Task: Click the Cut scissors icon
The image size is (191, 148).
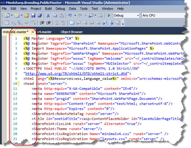Action: click(48, 15)
